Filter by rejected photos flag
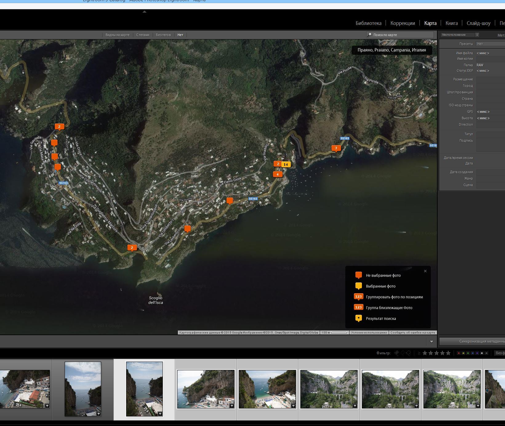 (x=408, y=353)
